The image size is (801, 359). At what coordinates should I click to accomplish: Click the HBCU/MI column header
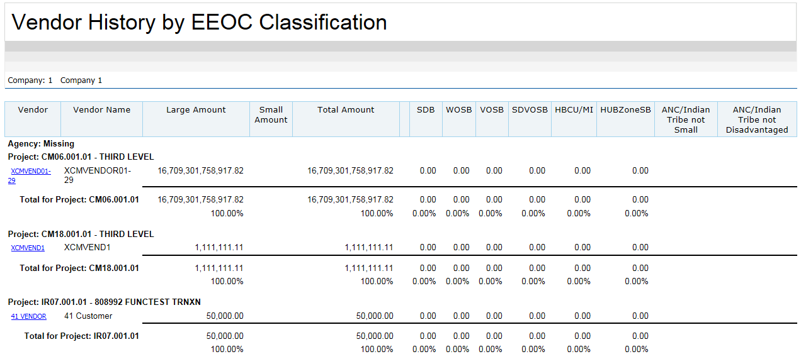tap(574, 110)
